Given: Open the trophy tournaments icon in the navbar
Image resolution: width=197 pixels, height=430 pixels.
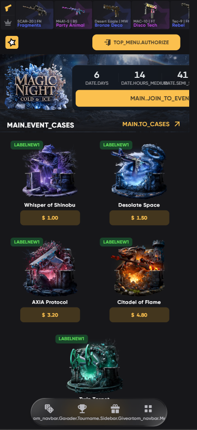Looking at the screenshot, I should click(82, 409).
